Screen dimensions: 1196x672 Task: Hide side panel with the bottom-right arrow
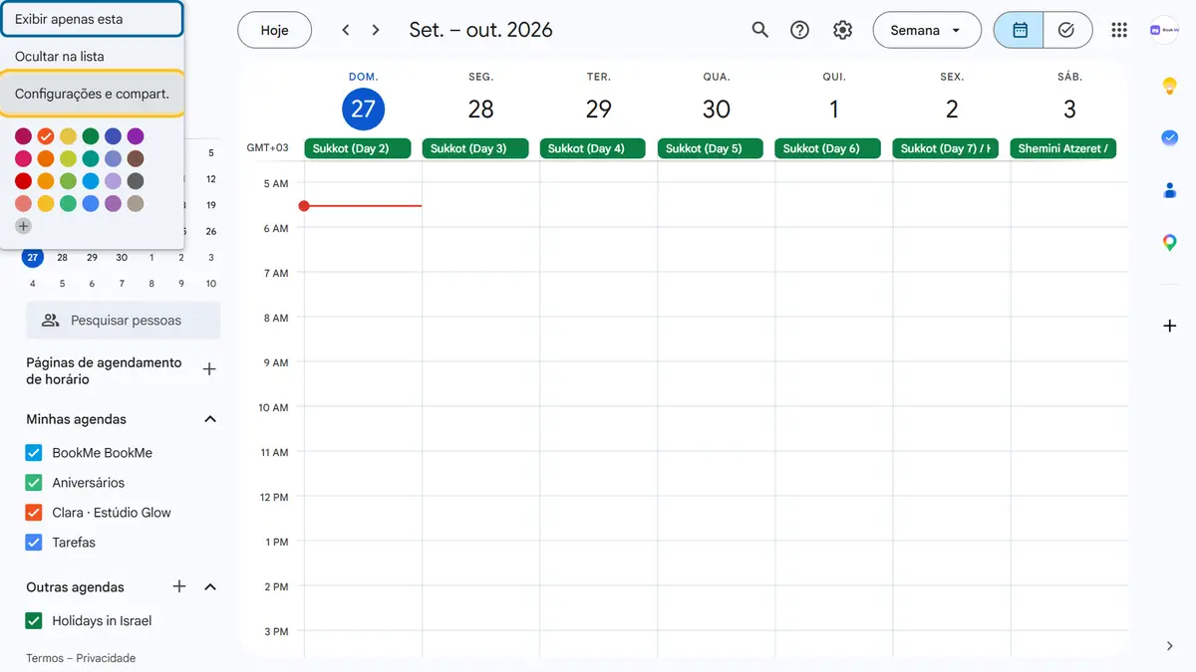1170,646
